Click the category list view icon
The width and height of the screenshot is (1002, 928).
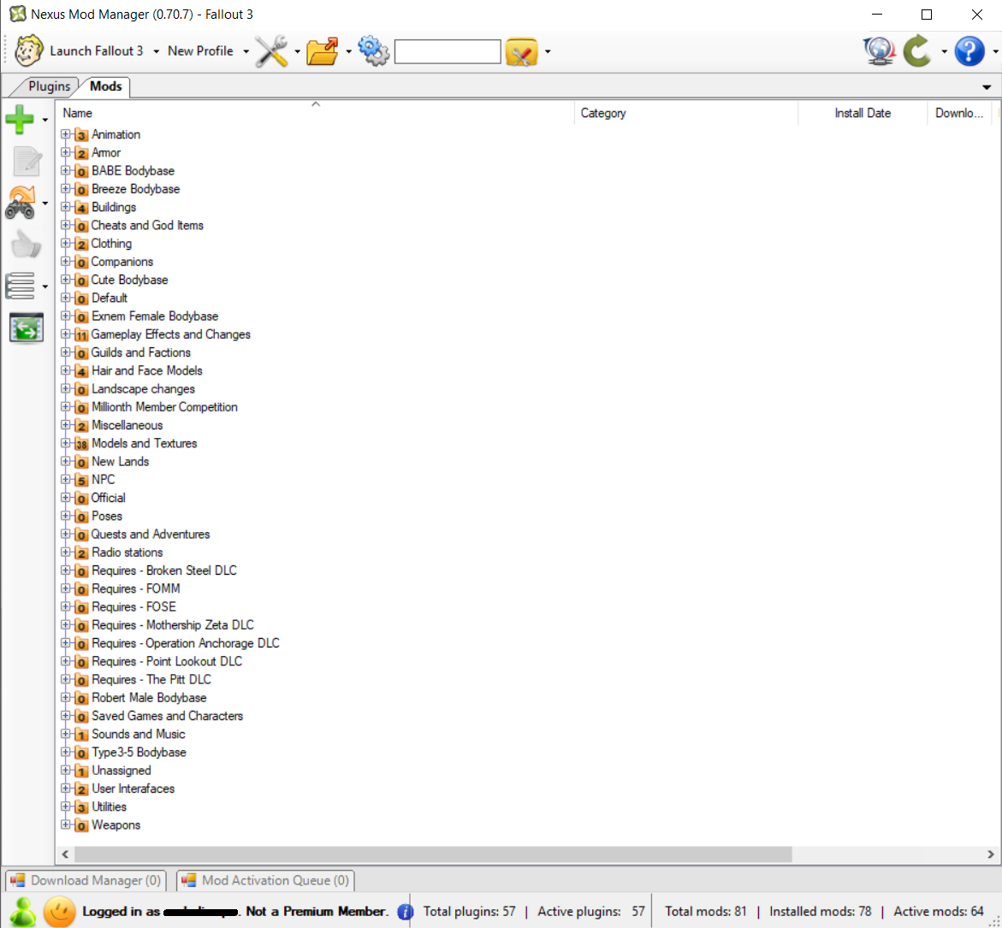click(x=21, y=287)
